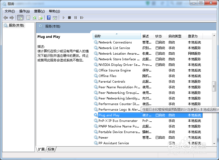Click the gear icon beside Offline Files
The image size is (219, 160).
(x=96, y=76)
